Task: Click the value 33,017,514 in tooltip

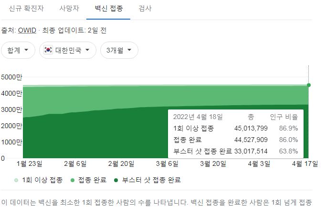Action: click(x=251, y=151)
